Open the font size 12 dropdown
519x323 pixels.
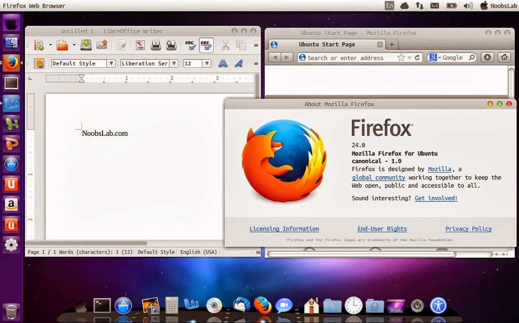[x=207, y=63]
